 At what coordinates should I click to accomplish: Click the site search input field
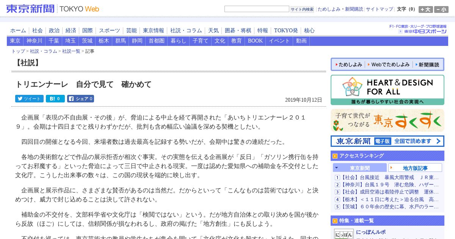[257, 9]
